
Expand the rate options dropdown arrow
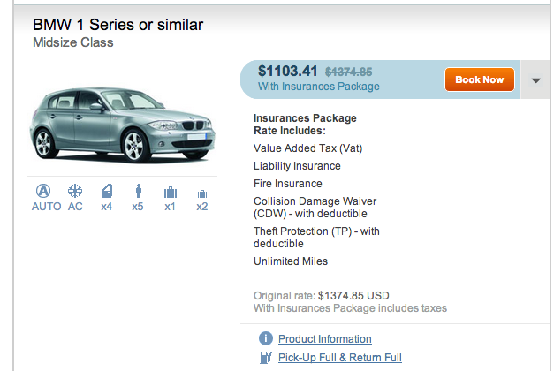[x=536, y=80]
